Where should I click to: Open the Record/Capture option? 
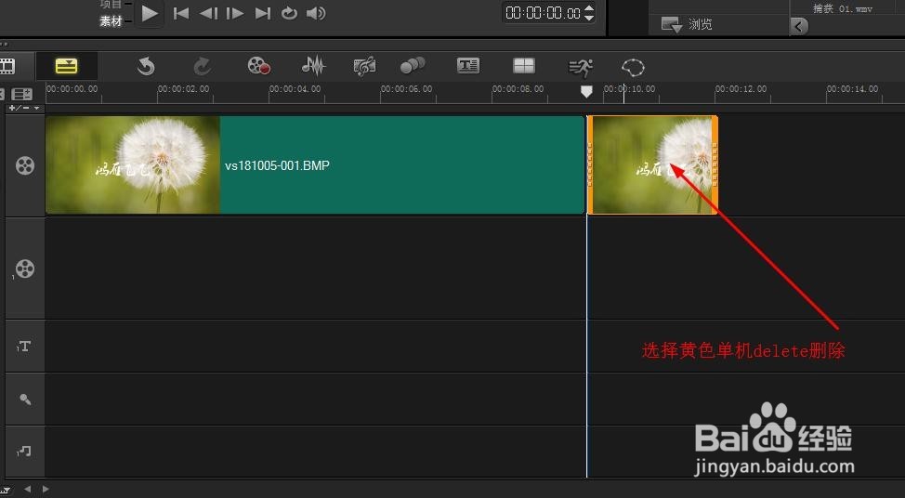point(258,66)
